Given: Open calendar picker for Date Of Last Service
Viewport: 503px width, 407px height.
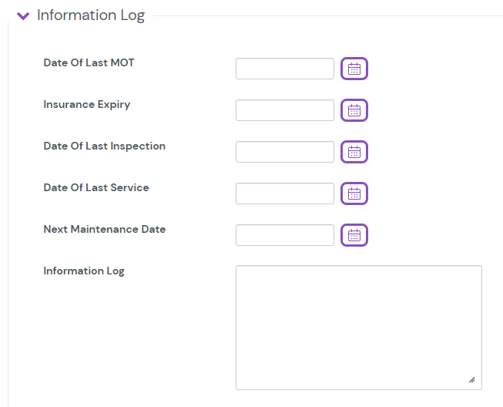Looking at the screenshot, I should (354, 193).
